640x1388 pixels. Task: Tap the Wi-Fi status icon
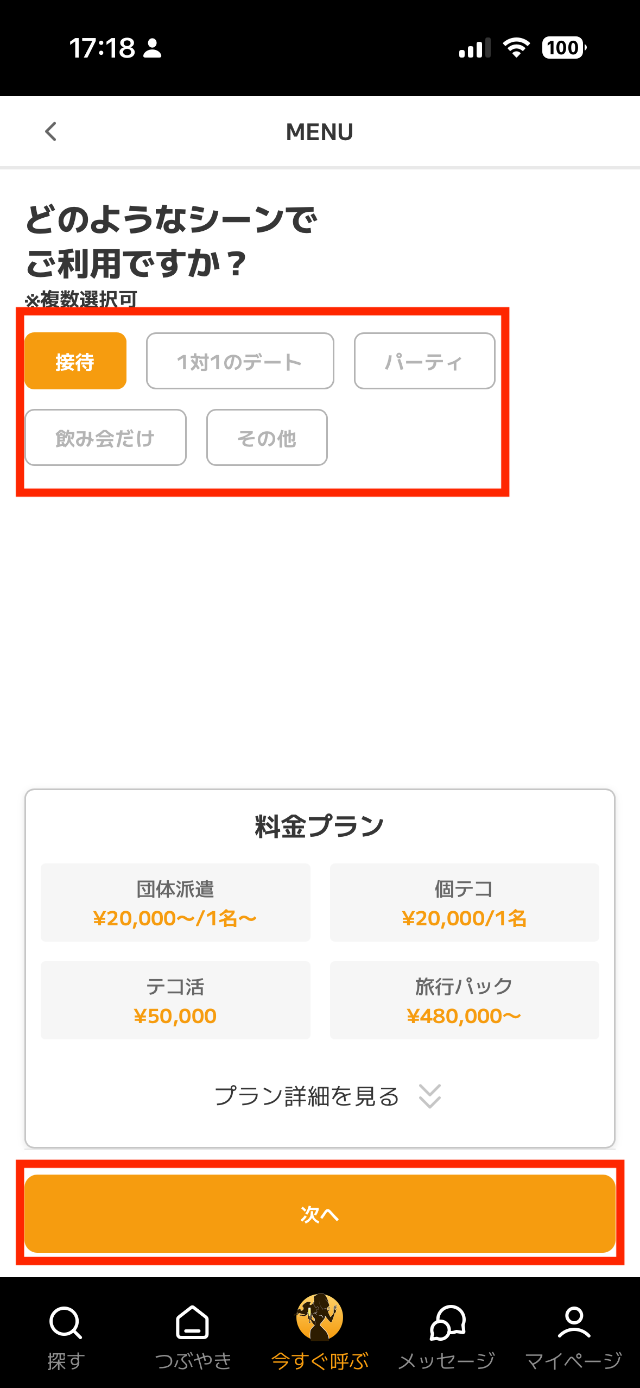pos(516,48)
